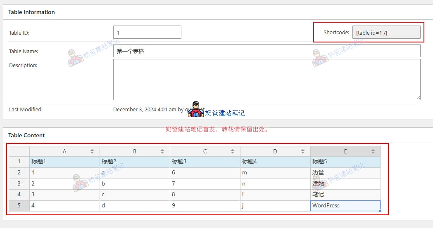Viewport: 433px width, 228px height.
Task: Select row 2 header
Action: (19, 173)
